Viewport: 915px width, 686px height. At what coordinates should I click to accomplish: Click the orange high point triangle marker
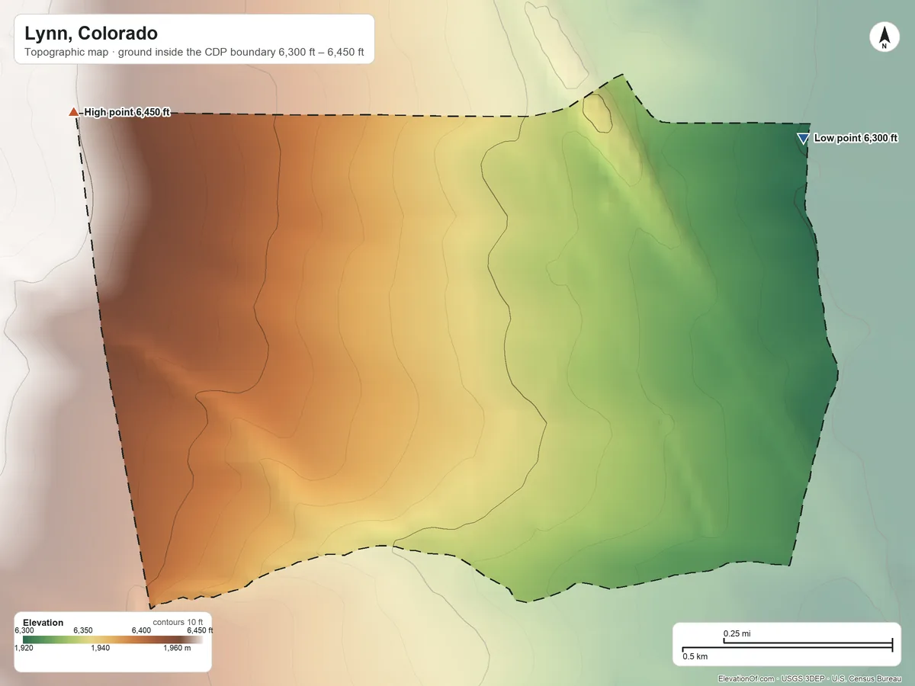tap(73, 112)
